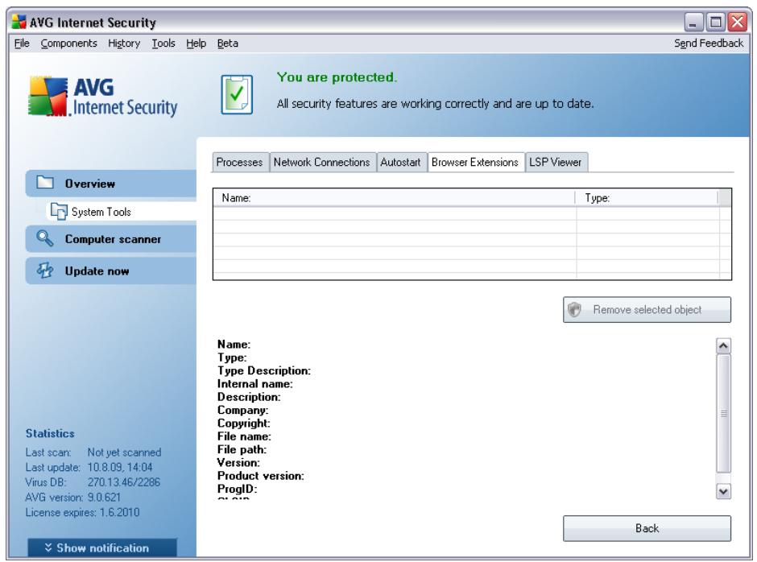Open the Computer scanner section
Viewport: 757px width, 562px height.
[111, 238]
